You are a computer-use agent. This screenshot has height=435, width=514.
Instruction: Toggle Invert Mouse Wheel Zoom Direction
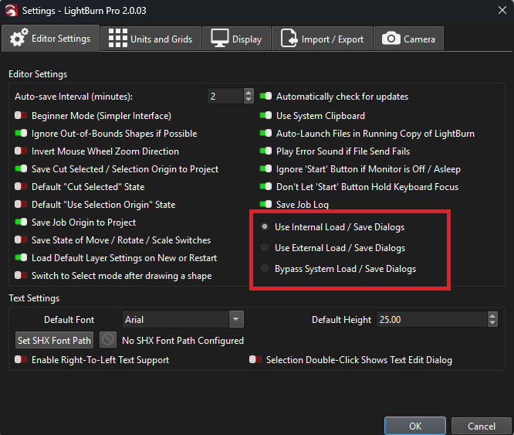point(21,151)
